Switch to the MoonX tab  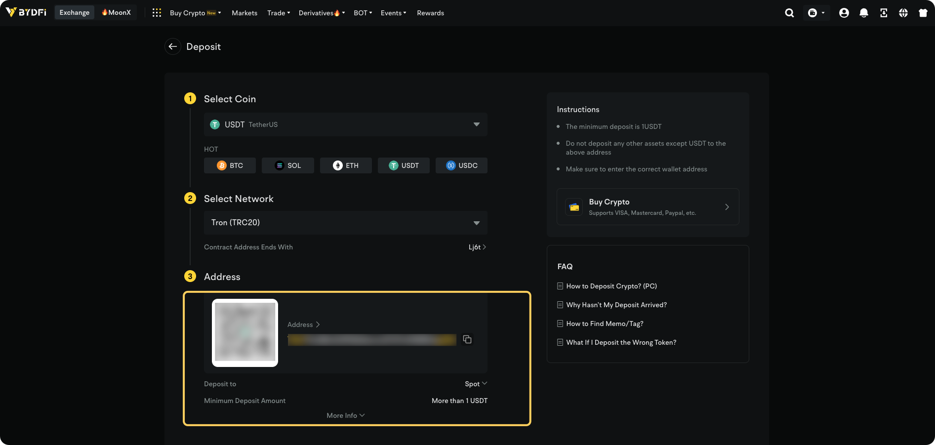[x=116, y=12]
